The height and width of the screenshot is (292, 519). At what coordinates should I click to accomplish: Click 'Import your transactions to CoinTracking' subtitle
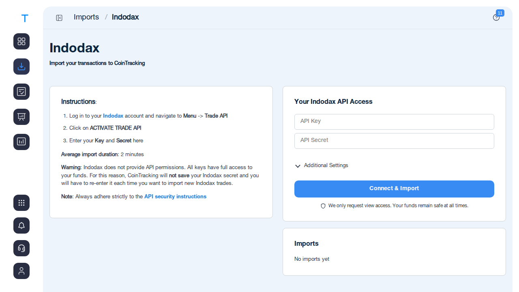97,63
